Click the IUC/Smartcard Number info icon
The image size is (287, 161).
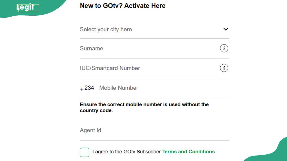coord(224,68)
